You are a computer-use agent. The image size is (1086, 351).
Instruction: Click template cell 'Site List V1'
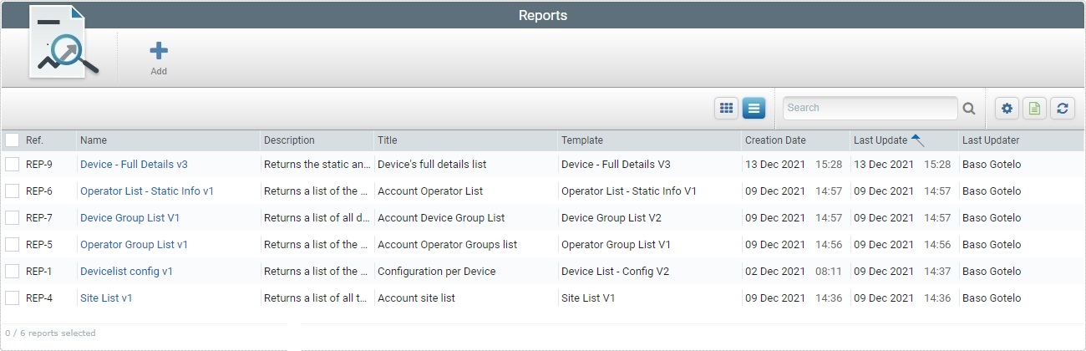click(588, 298)
